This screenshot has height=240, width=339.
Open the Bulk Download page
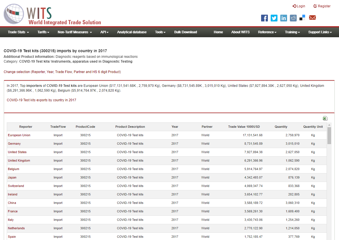pyautogui.click(x=185, y=32)
